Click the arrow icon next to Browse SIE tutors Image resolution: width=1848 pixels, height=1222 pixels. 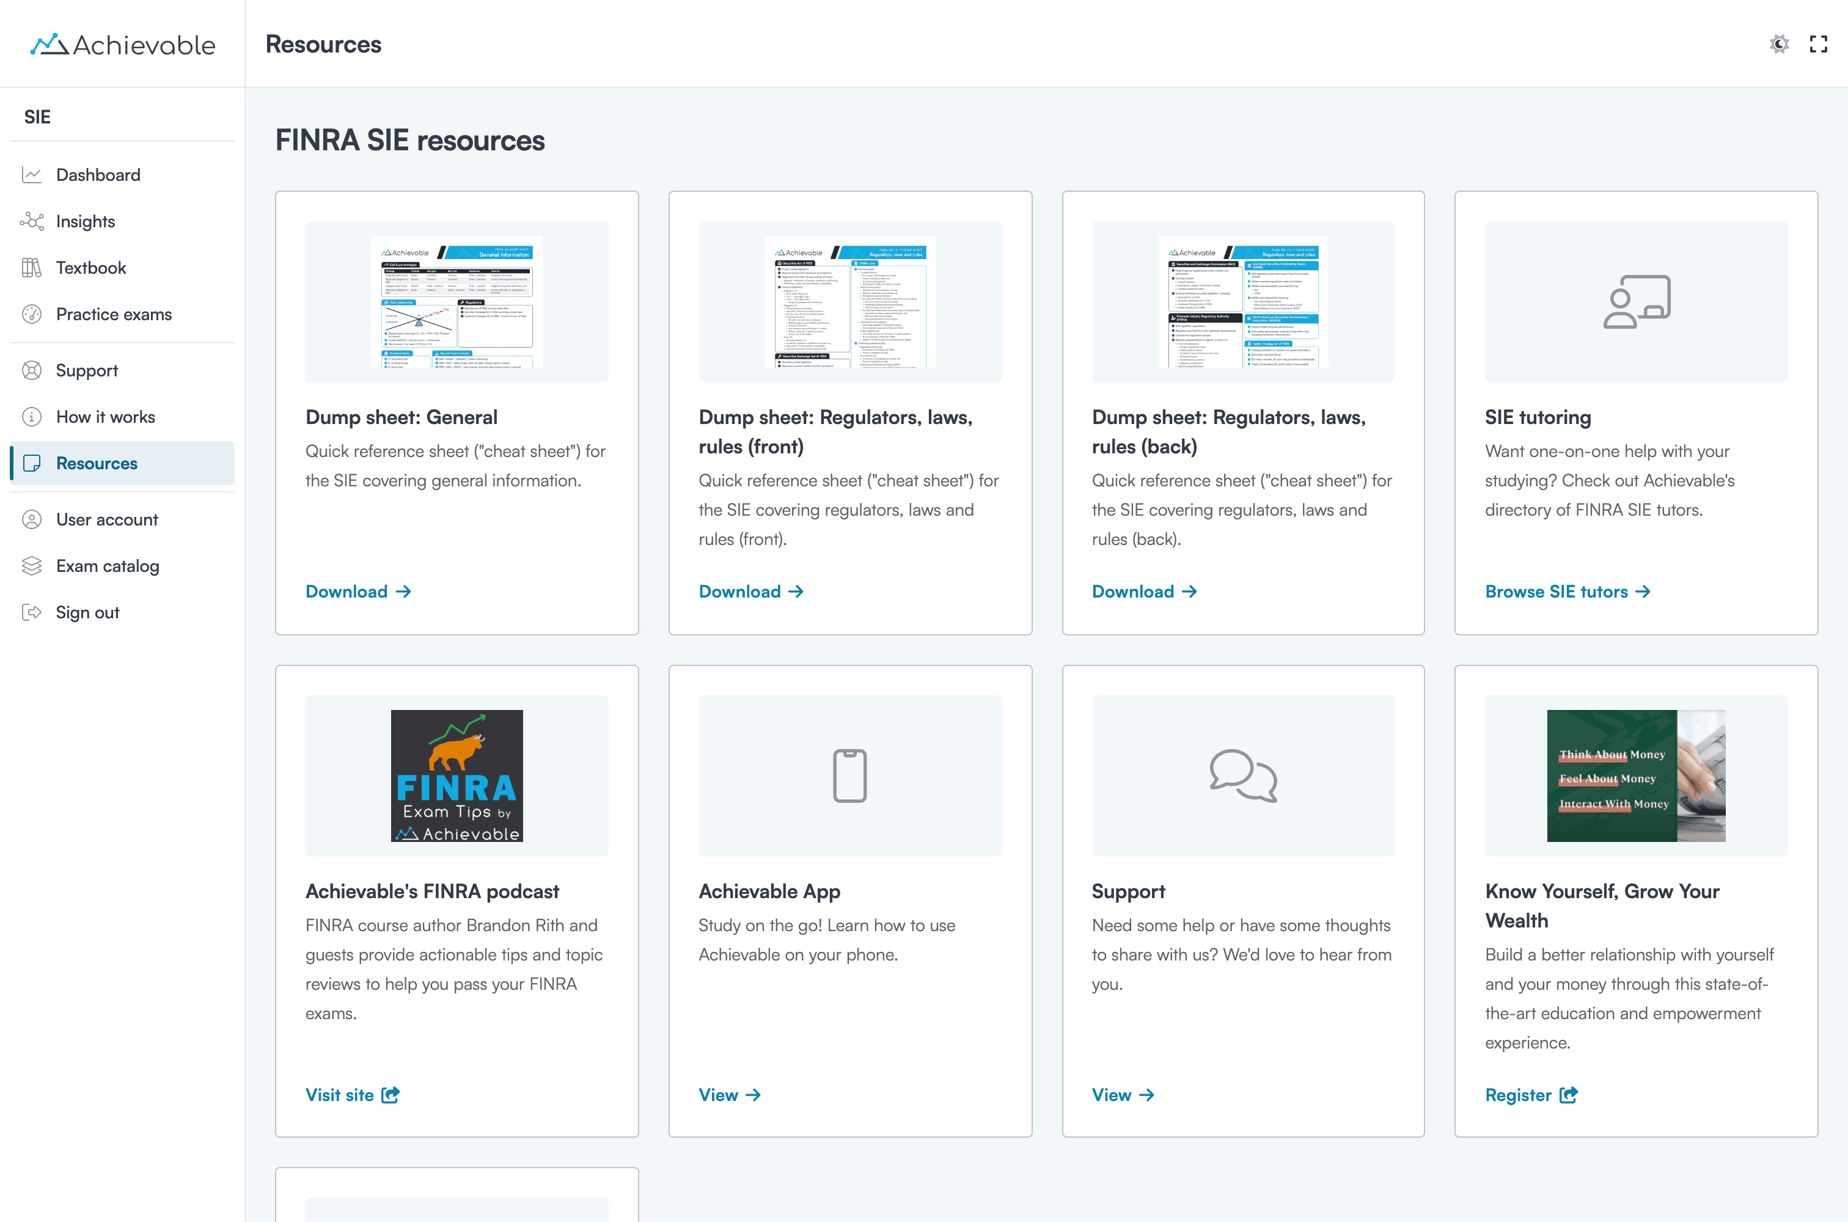(x=1643, y=591)
